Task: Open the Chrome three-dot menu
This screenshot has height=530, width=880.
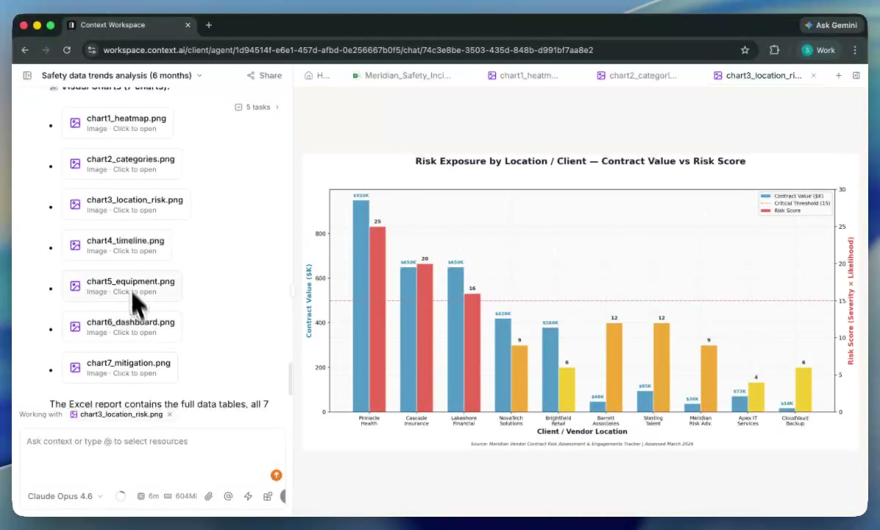Action: (855, 50)
